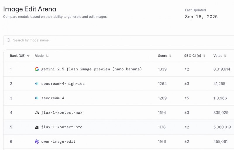
Task: Sort table by Score column
Action: coord(165,56)
